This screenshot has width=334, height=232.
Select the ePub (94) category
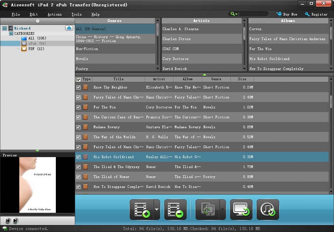tap(37, 43)
